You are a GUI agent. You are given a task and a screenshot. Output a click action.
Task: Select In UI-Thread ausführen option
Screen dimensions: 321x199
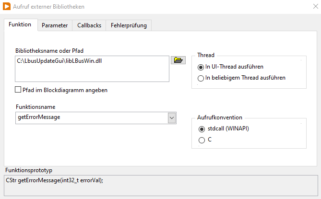pos(201,67)
